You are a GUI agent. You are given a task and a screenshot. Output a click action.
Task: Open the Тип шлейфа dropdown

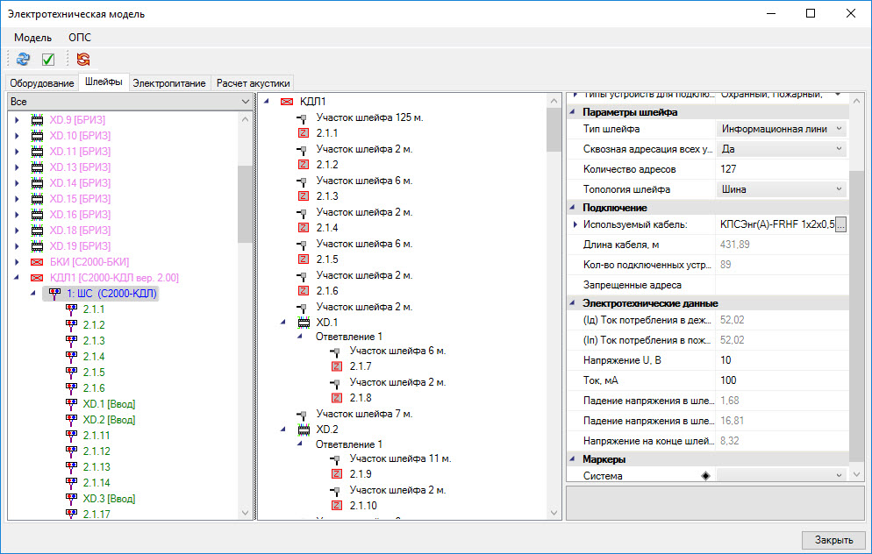(839, 129)
